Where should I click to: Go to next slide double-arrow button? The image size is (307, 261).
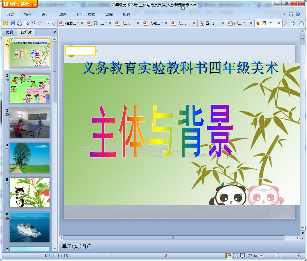pyautogui.click(x=303, y=238)
